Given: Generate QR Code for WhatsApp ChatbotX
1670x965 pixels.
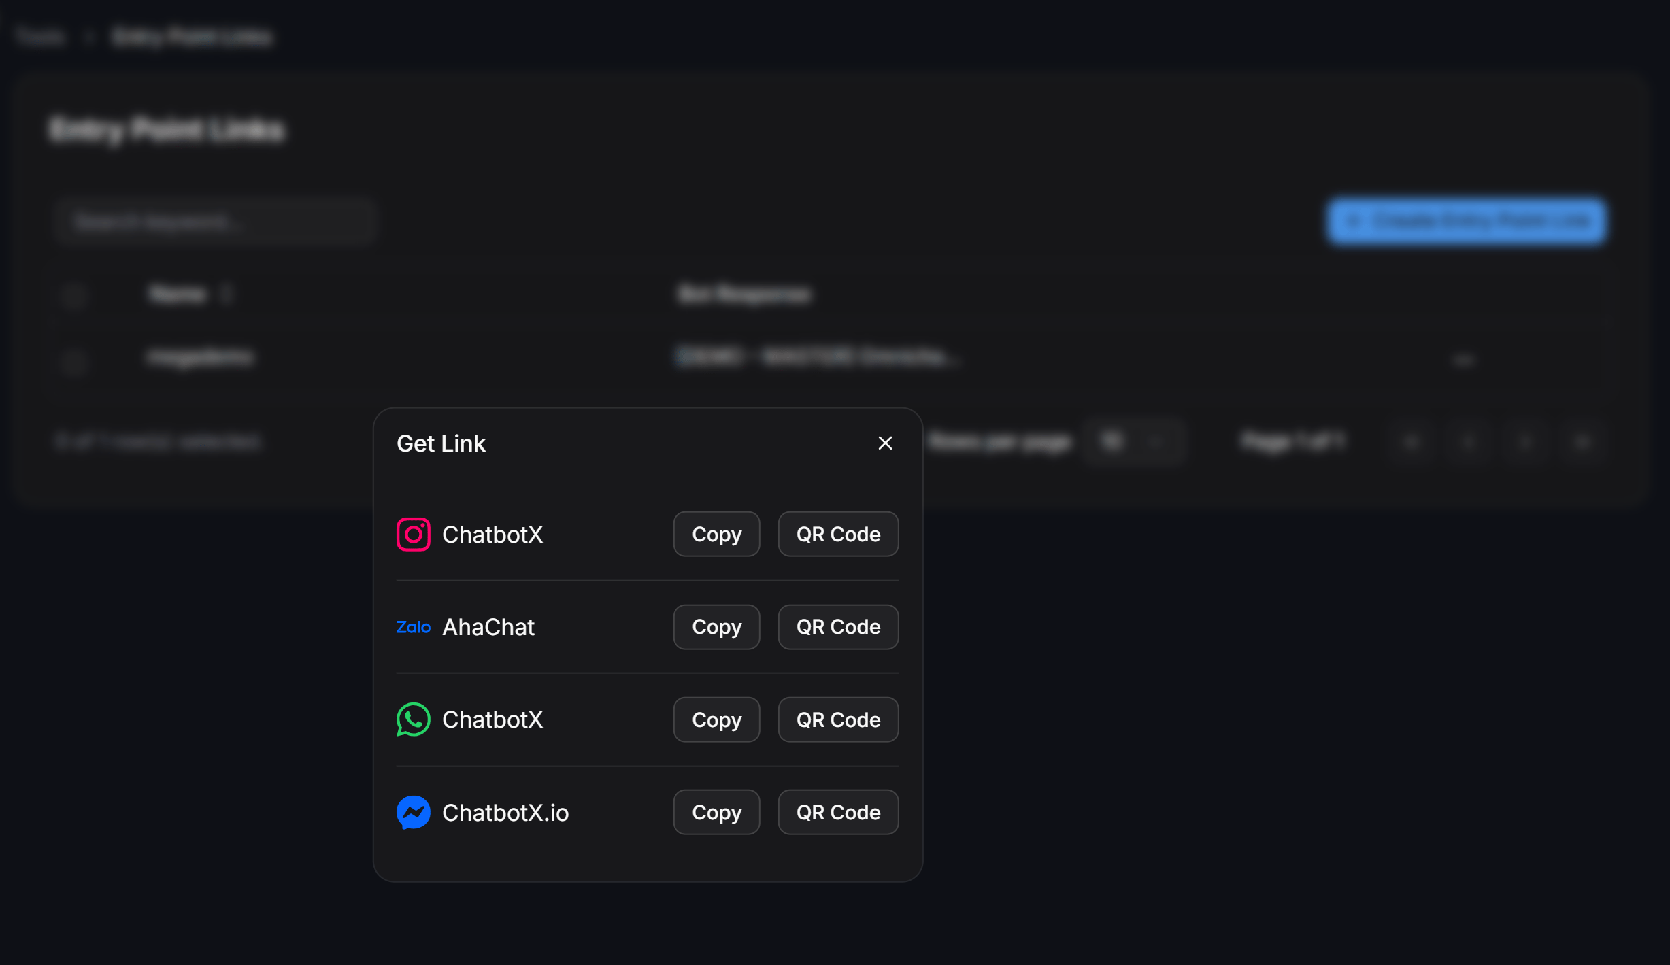Looking at the screenshot, I should point(838,719).
